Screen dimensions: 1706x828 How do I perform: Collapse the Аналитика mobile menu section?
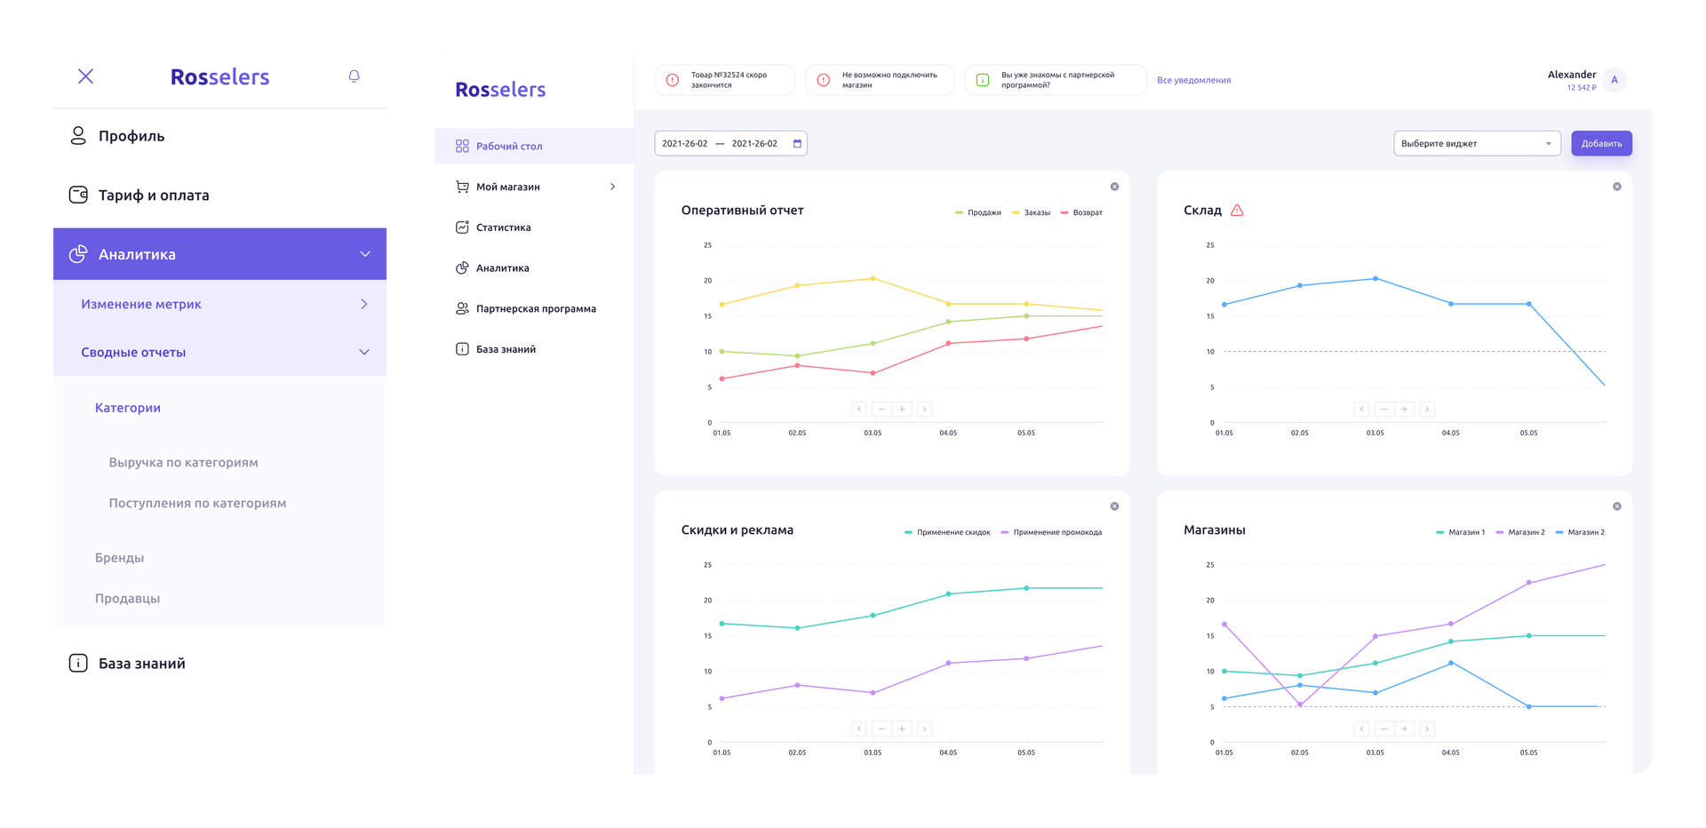364,254
